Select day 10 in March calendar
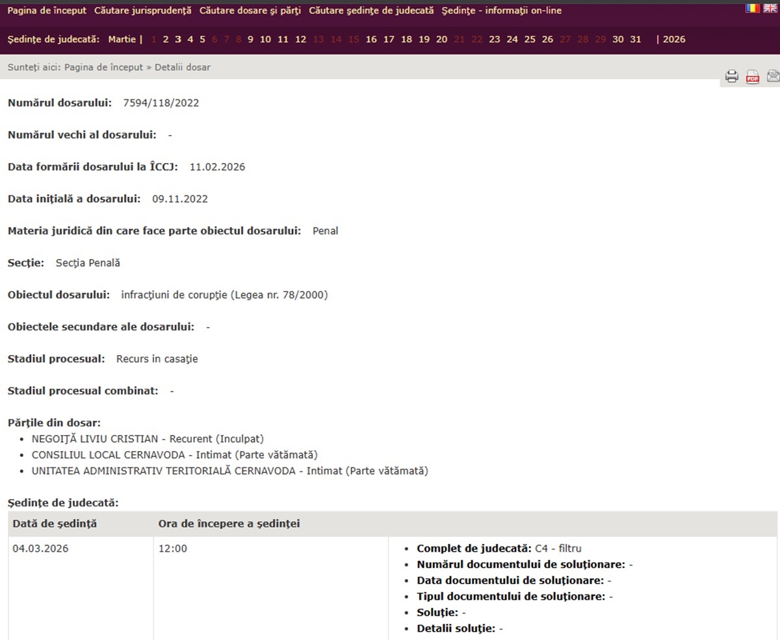This screenshot has height=640, width=780. [x=265, y=39]
